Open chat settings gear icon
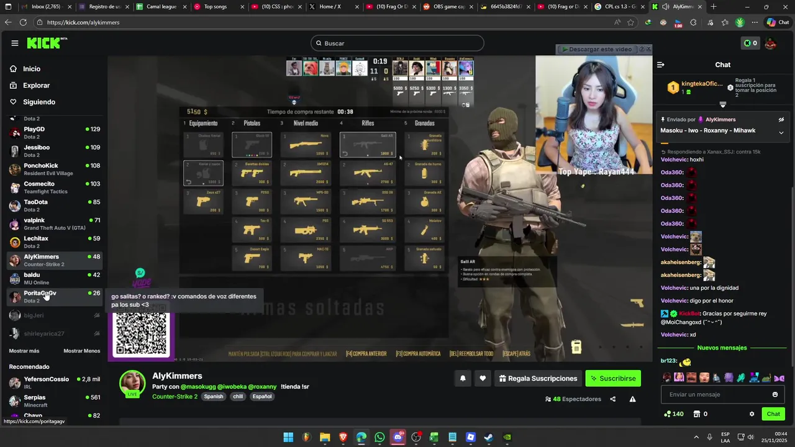The height and width of the screenshot is (447, 795). click(x=752, y=414)
